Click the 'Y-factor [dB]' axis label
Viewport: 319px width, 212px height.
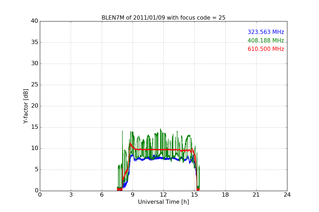26,106
